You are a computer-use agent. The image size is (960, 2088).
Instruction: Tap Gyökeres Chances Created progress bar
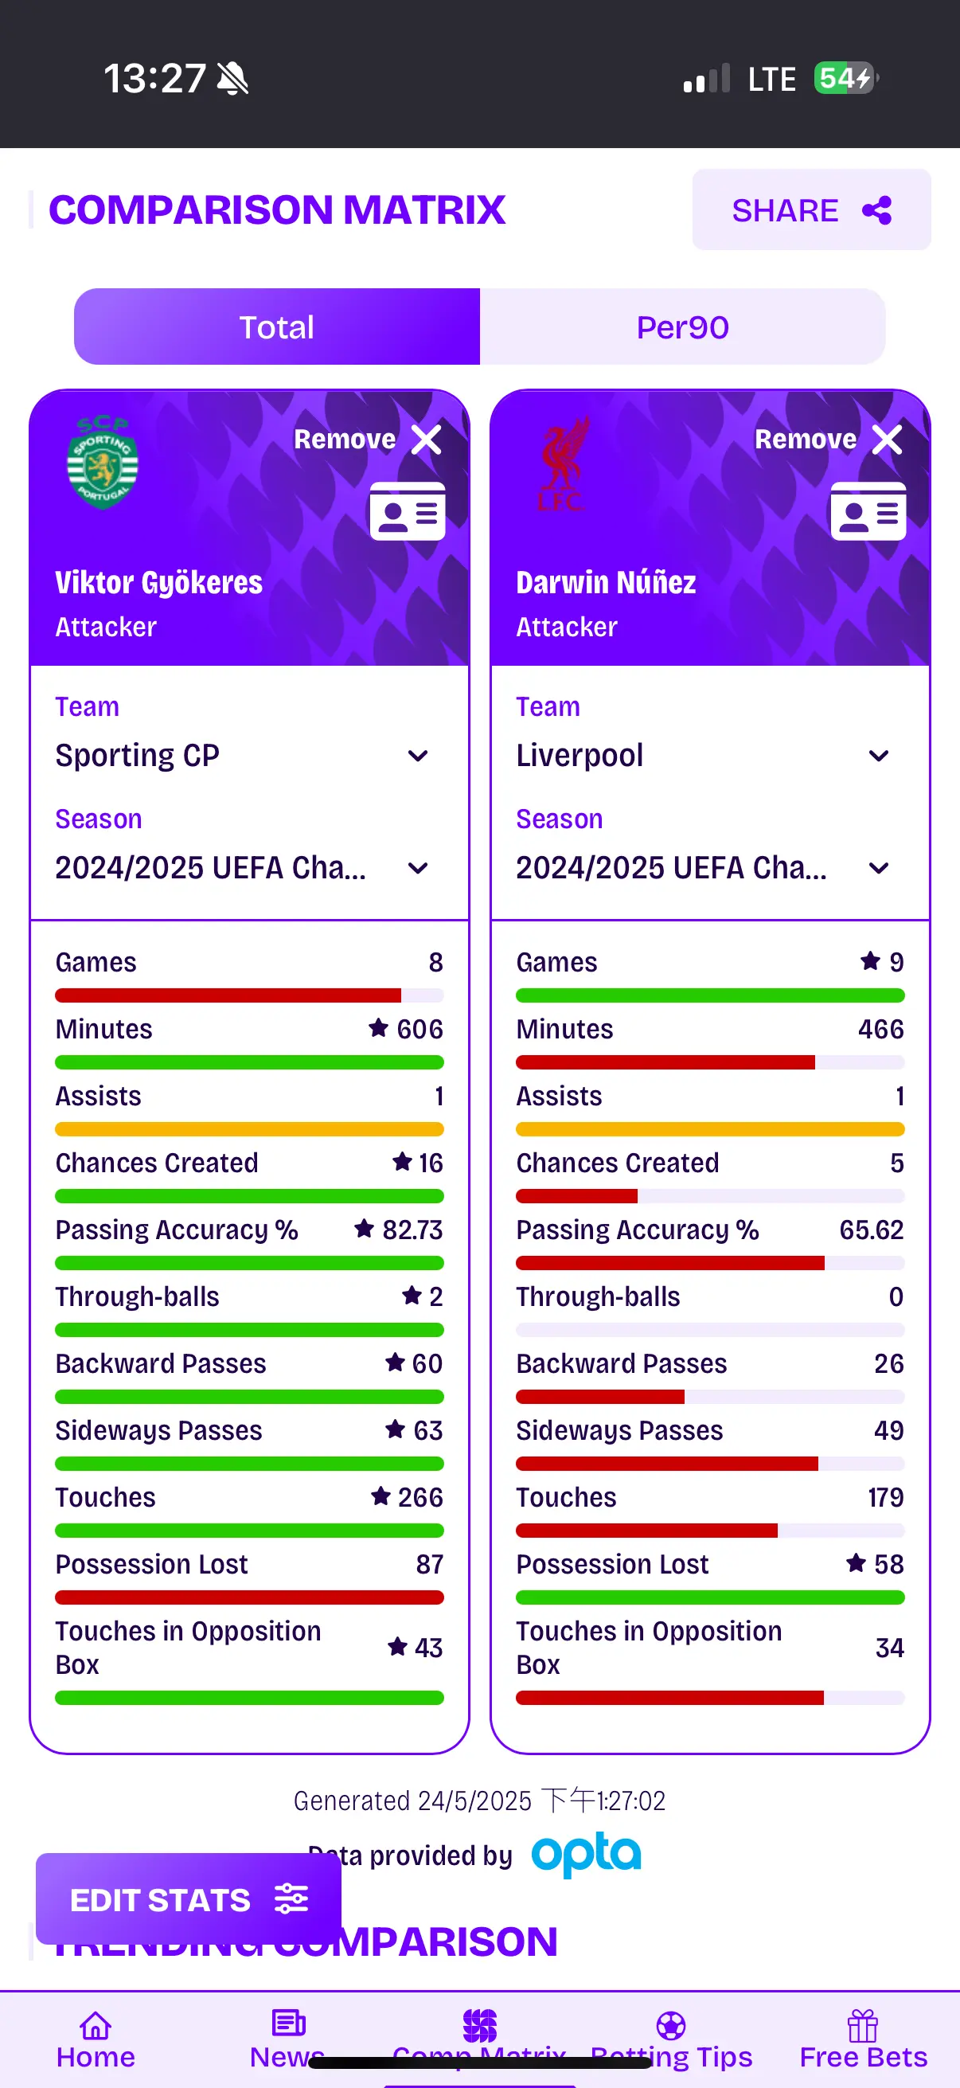point(249,1196)
